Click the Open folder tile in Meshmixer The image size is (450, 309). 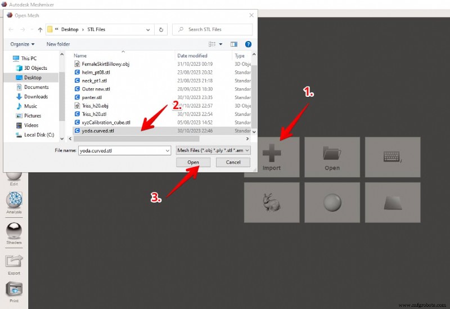(x=332, y=157)
